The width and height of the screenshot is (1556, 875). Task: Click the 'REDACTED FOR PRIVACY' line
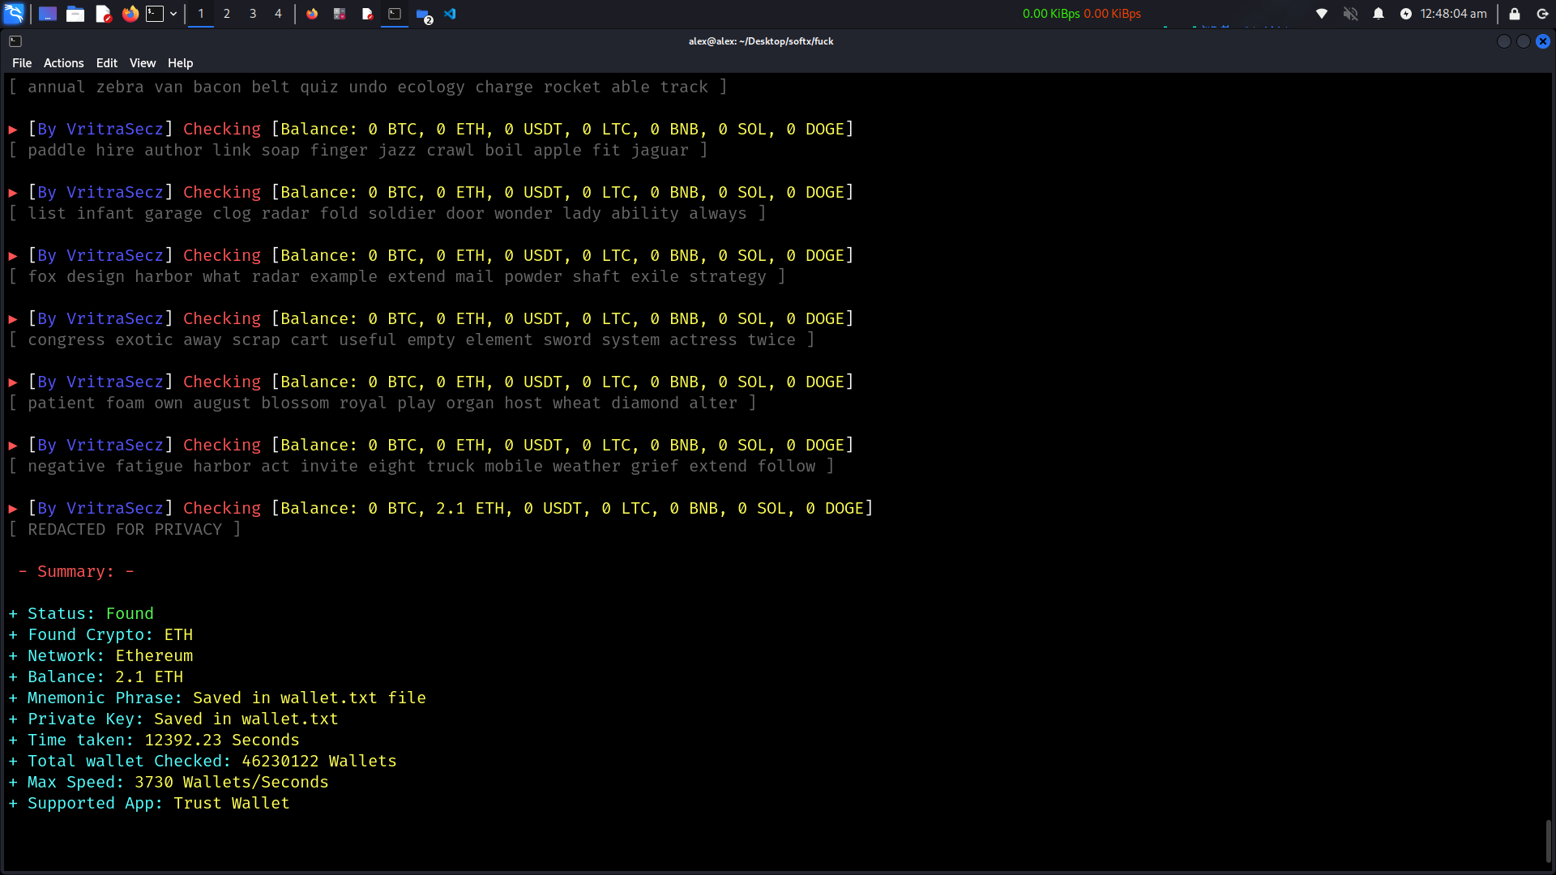click(125, 530)
